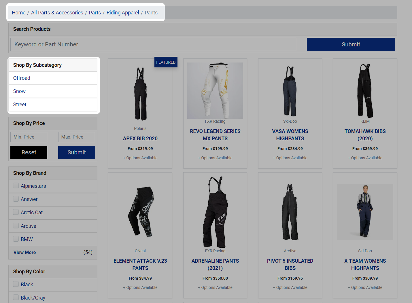412x303 pixels.
Task: Click Options Available under Pivot 5 Bibs
Action: (290, 287)
